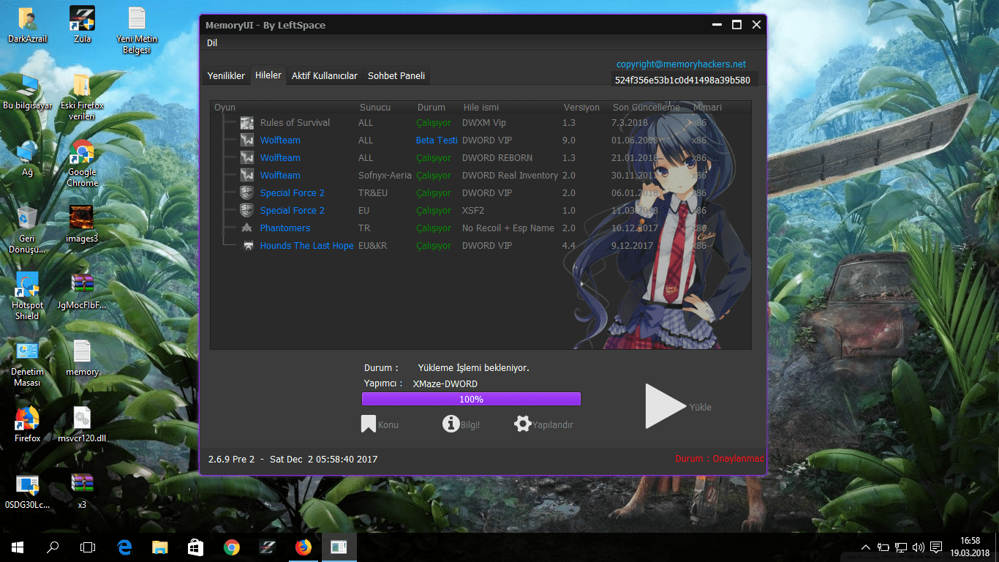Click the Sunucu column header
The width and height of the screenshot is (999, 562).
click(x=375, y=108)
